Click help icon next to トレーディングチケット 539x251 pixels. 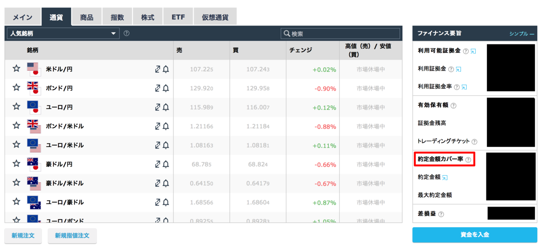click(474, 142)
